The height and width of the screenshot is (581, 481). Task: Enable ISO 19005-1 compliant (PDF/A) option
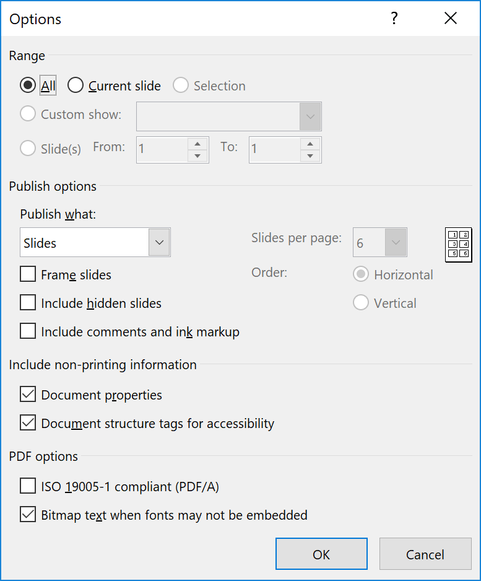pyautogui.click(x=28, y=486)
